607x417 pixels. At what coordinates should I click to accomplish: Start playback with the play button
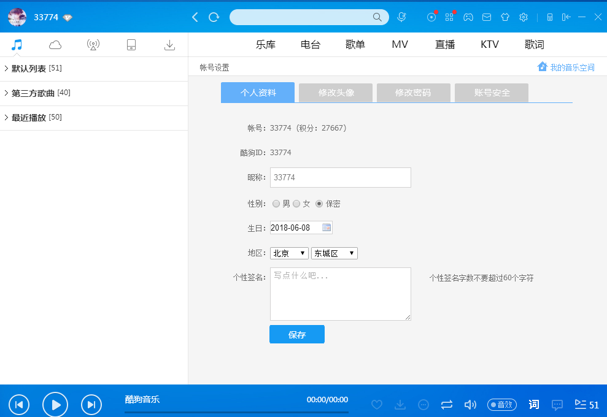[x=55, y=405]
